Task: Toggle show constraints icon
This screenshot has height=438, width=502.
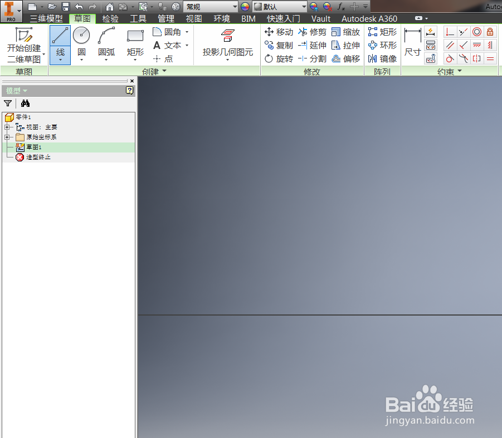Action: [x=431, y=46]
